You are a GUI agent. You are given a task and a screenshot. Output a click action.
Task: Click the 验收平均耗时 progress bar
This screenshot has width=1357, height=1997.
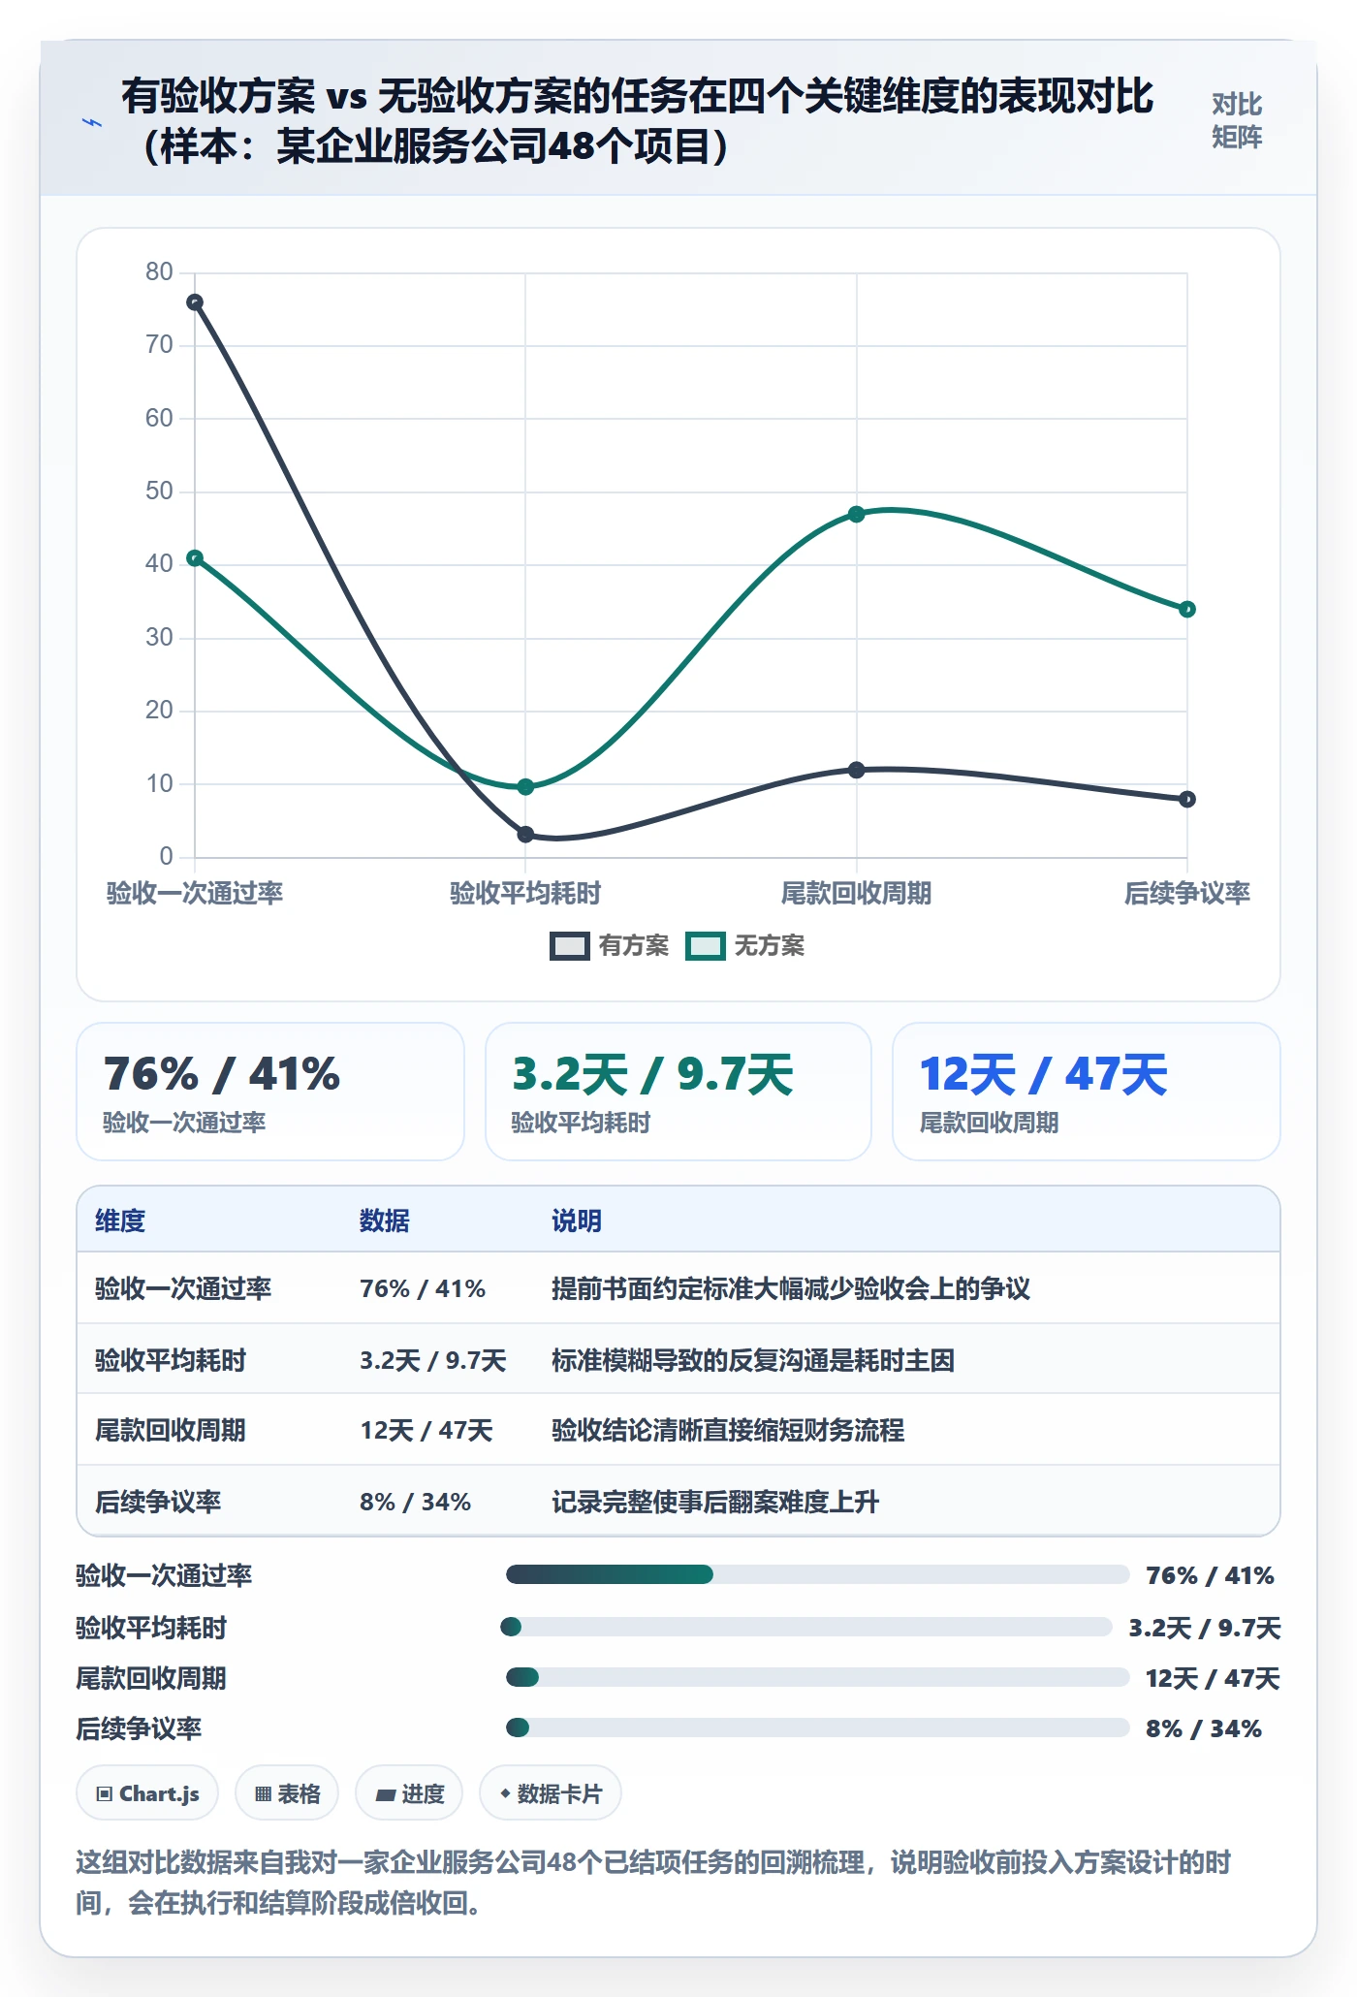point(806,1627)
